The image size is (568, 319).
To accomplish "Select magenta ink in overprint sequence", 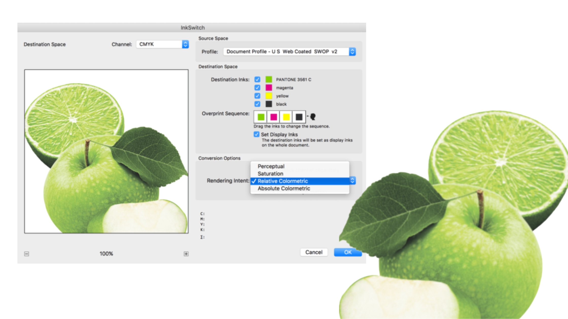I will (x=273, y=117).
